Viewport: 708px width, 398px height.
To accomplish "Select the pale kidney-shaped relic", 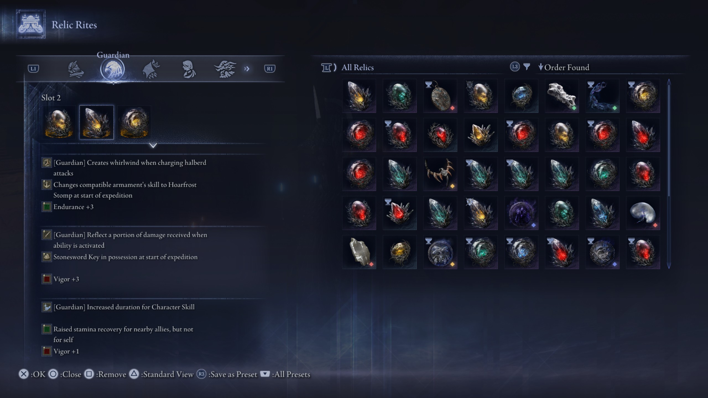I will (x=643, y=213).
